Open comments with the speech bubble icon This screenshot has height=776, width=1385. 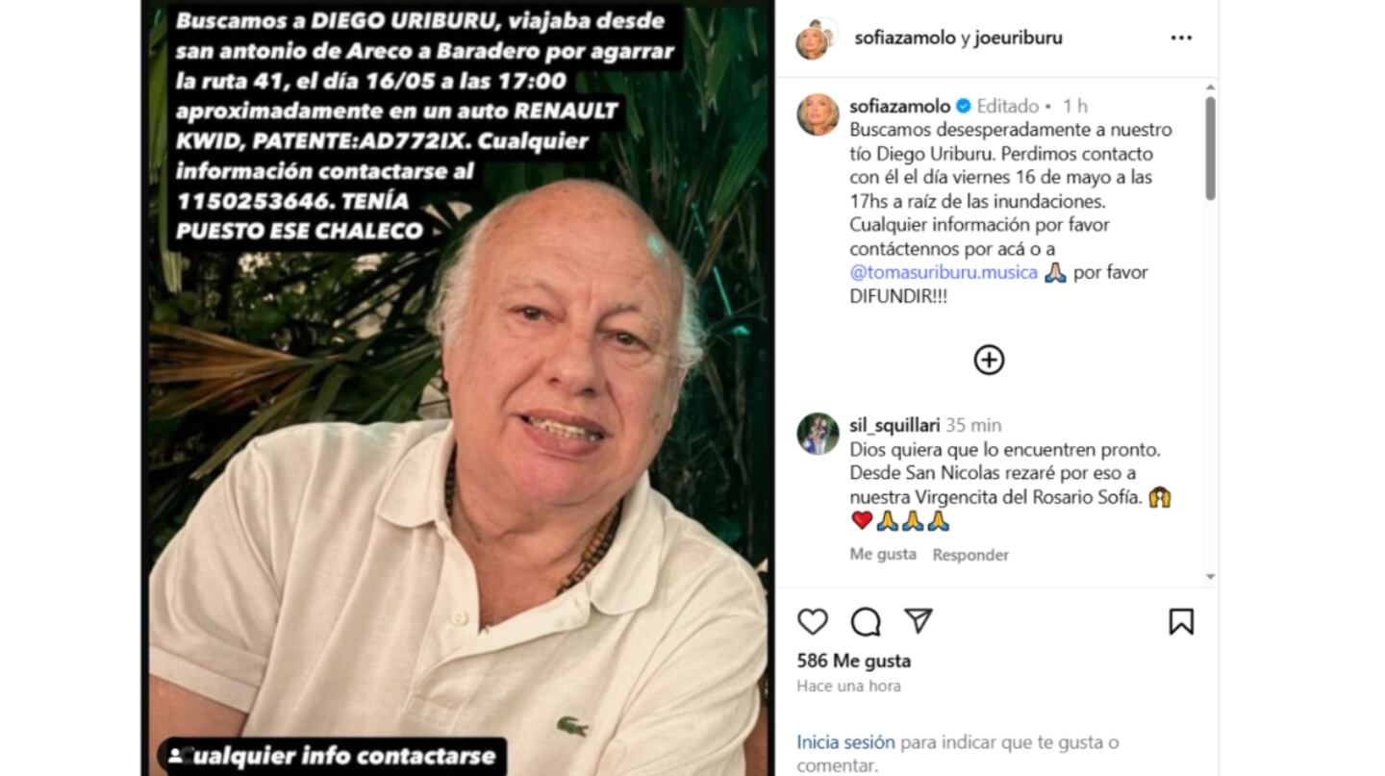[866, 622]
